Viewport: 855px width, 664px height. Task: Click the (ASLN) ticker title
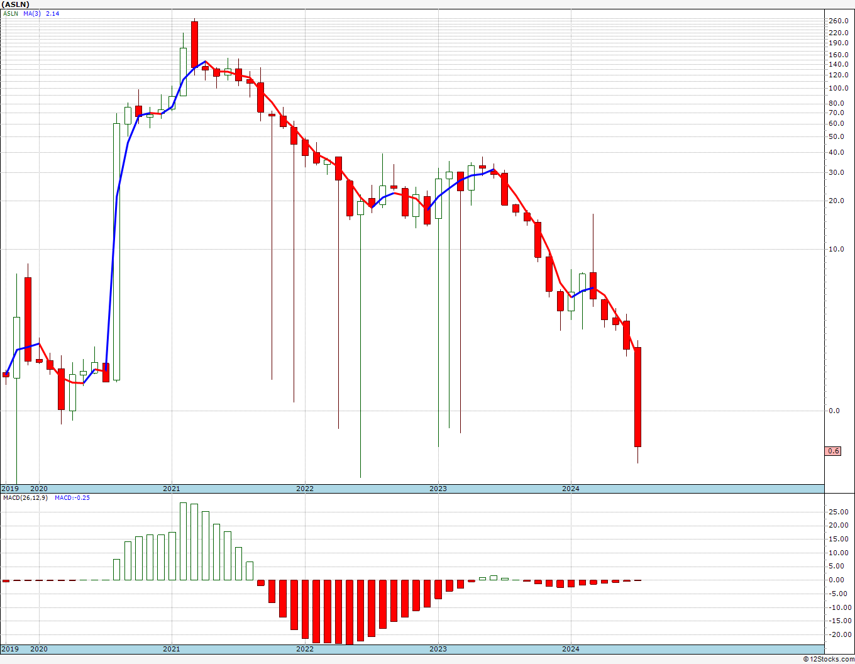16,4
